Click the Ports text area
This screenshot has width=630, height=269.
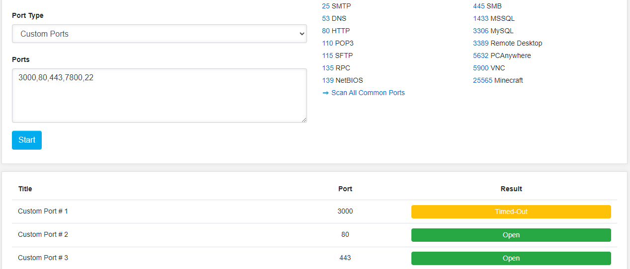[159, 95]
